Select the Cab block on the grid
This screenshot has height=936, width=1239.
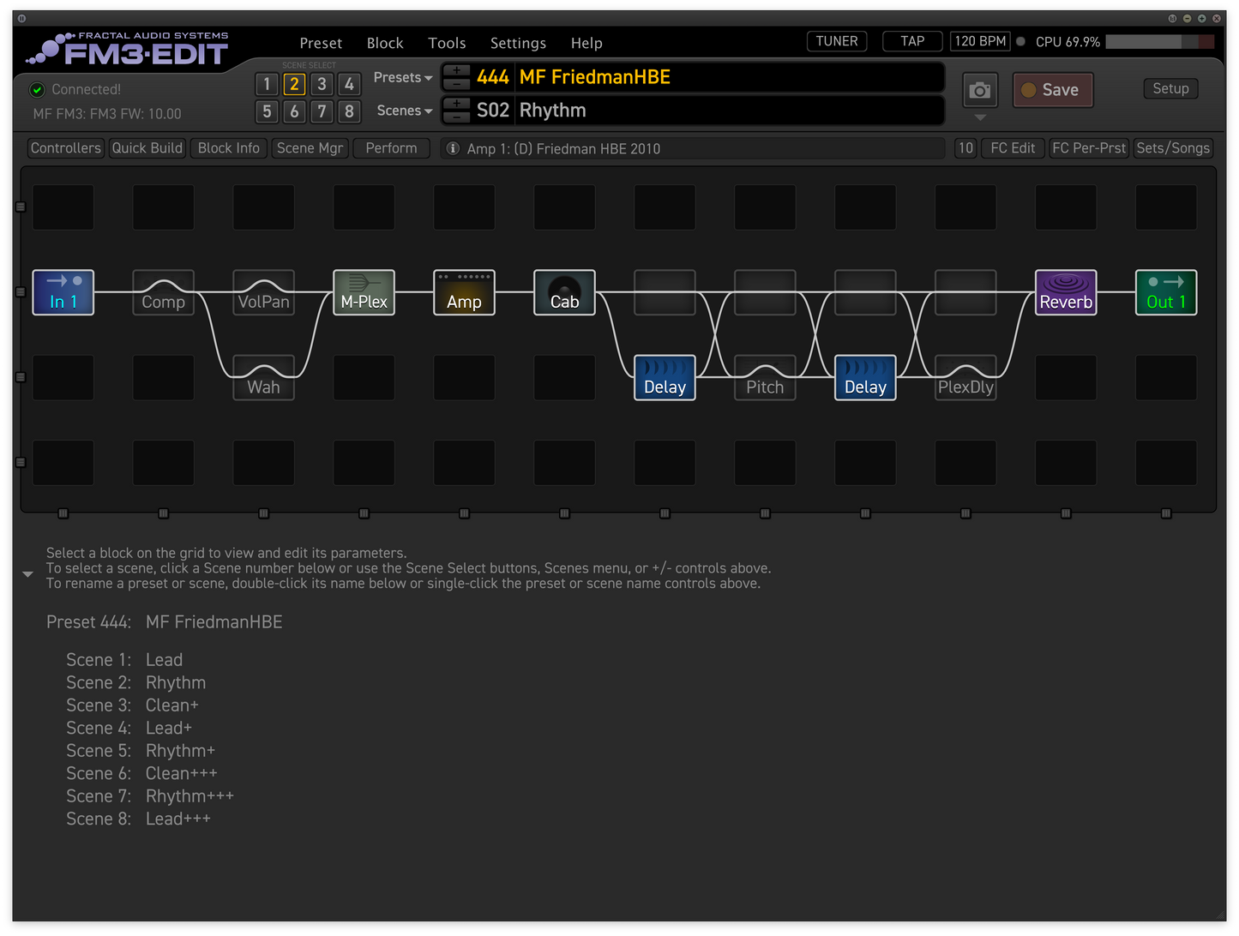click(564, 293)
